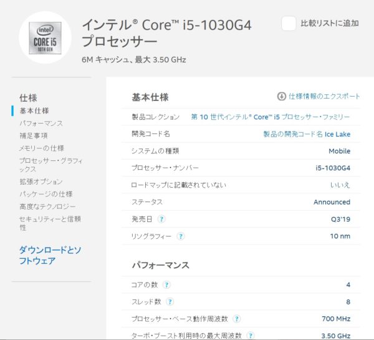This screenshot has height=340, width=374.
Task: Open ダウンロードとソフトウェア sidebar heading
Action: [50, 255]
